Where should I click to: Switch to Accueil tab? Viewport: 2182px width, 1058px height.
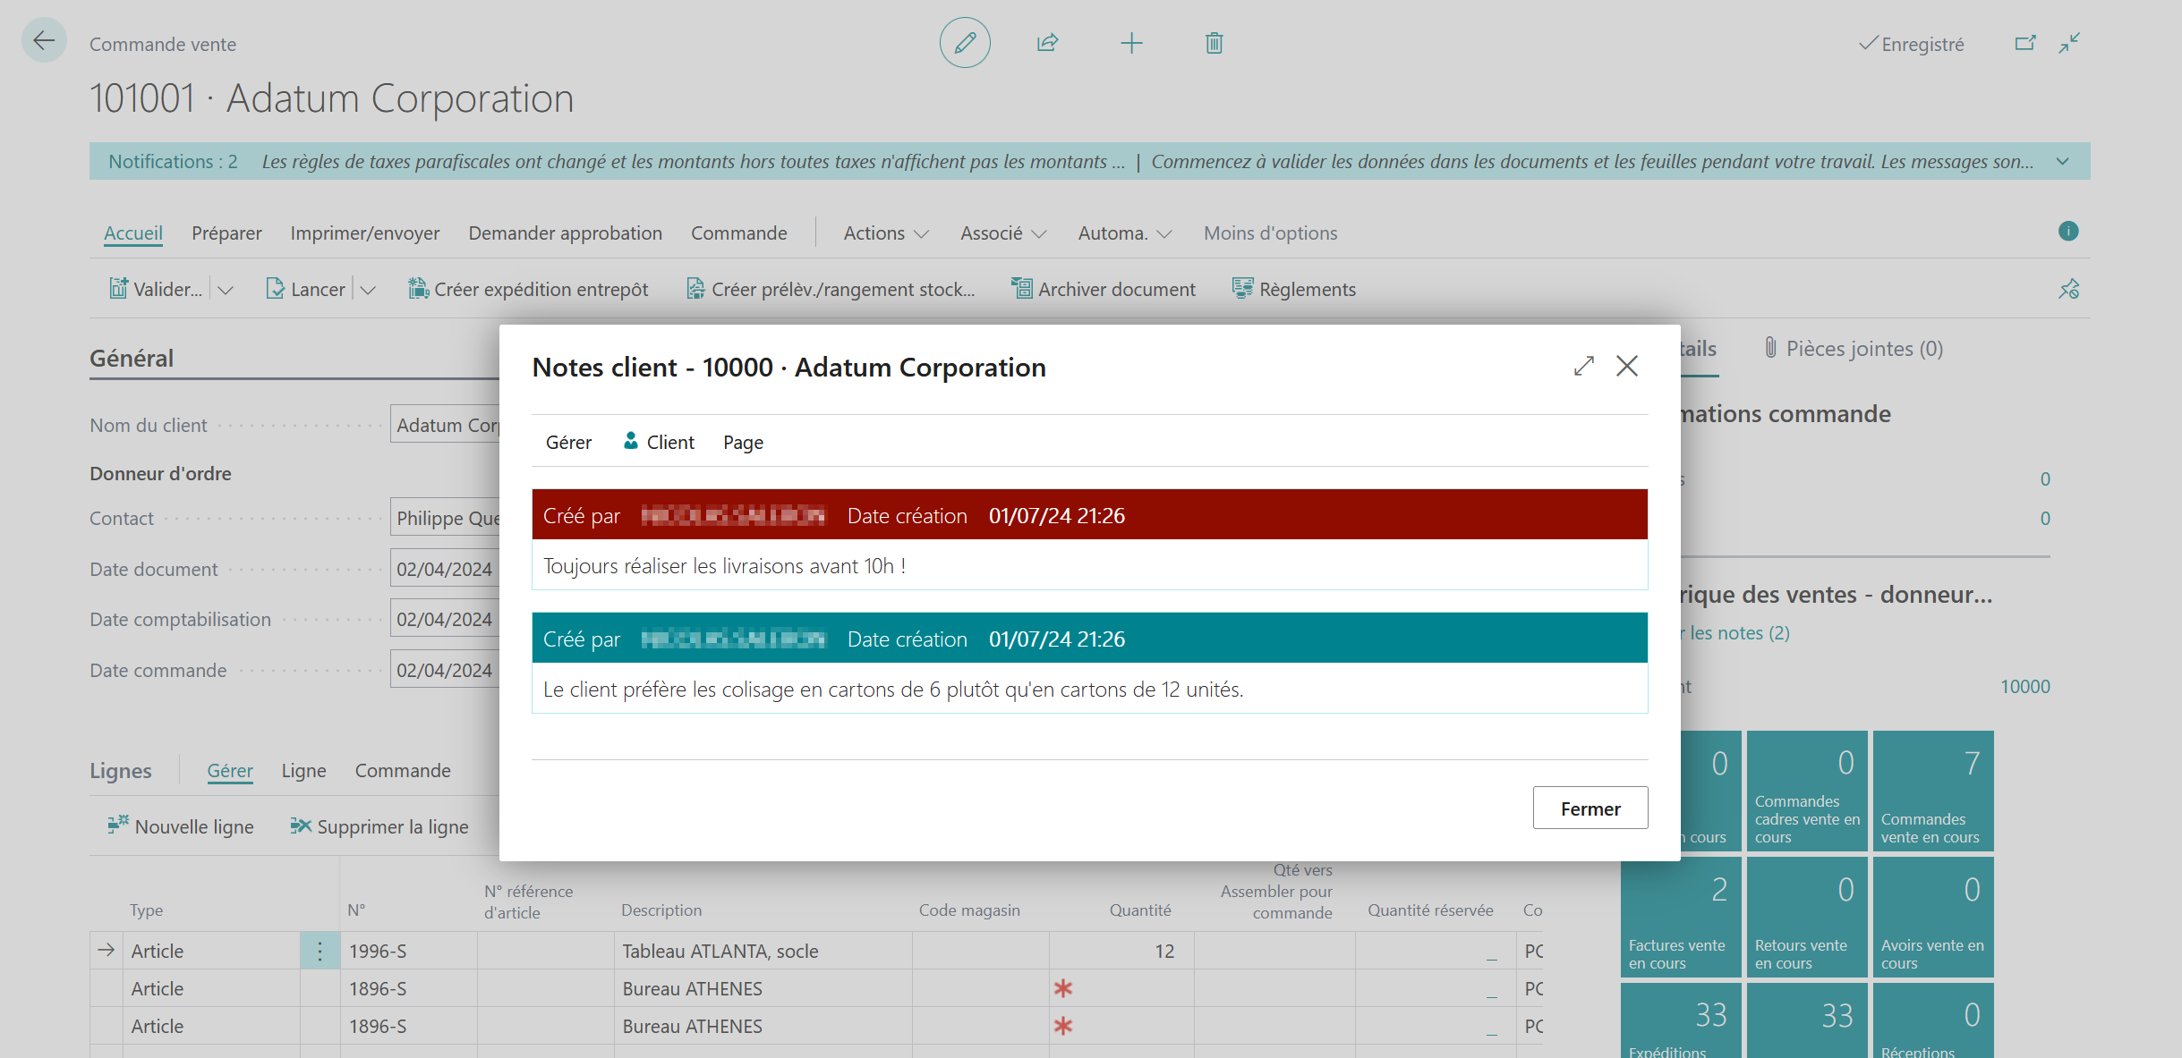click(x=133, y=233)
